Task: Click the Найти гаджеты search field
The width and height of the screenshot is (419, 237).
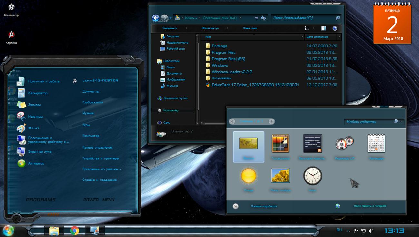Action: click(368, 122)
